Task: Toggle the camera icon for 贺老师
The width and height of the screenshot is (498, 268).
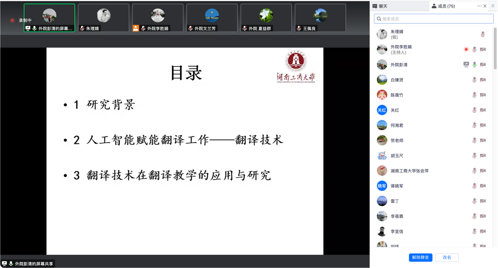Action: [x=483, y=140]
